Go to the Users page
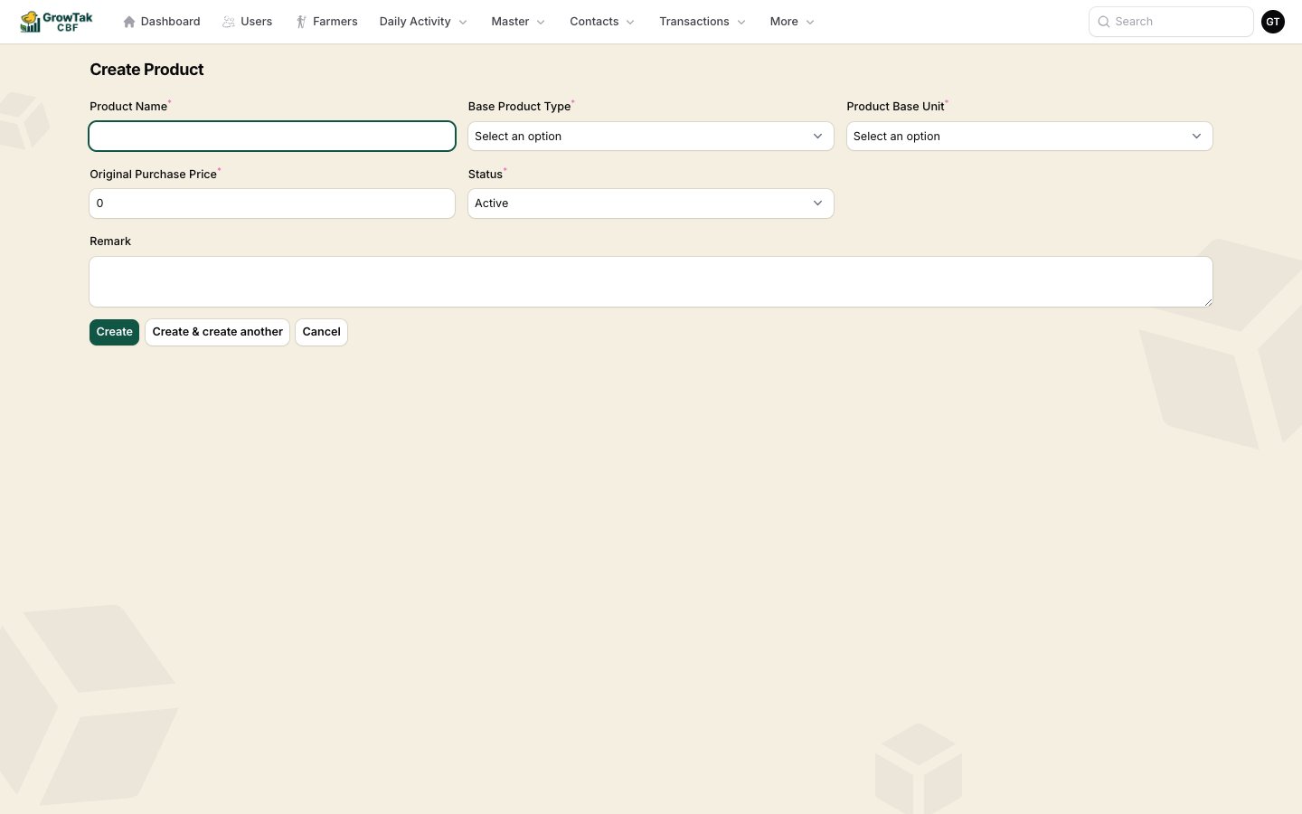 click(248, 22)
